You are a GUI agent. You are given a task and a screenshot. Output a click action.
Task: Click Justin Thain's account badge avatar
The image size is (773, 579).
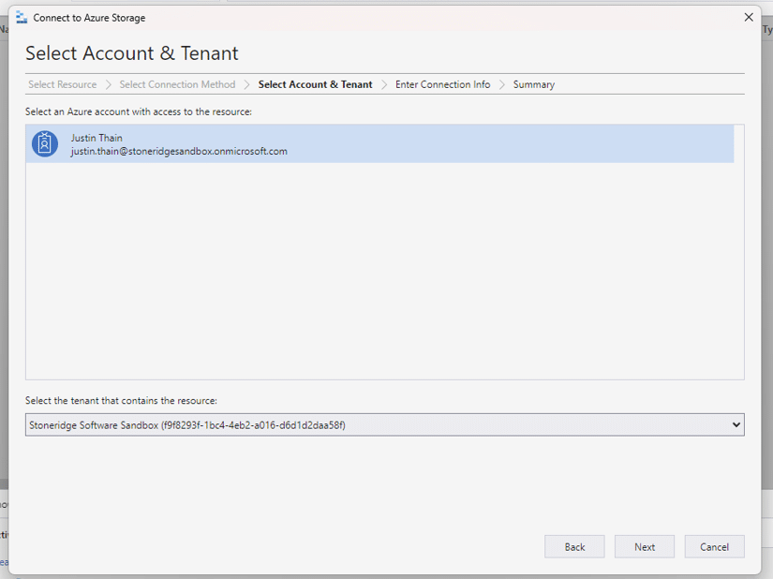tap(45, 144)
